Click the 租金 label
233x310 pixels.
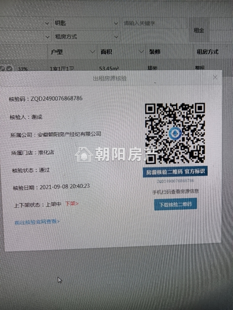pyautogui.click(x=199, y=30)
